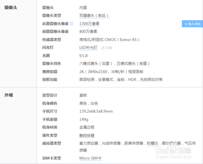Select the 2K（3840x2160，30帧/秒）视频录制 text
Image resolution: width=203 pixels, height=164 pixels.
tap(111, 71)
